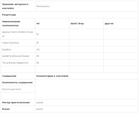The width and height of the screenshot is (139, 114).
Task: Select the 'Рецептура:' header row
Action: 69,15
